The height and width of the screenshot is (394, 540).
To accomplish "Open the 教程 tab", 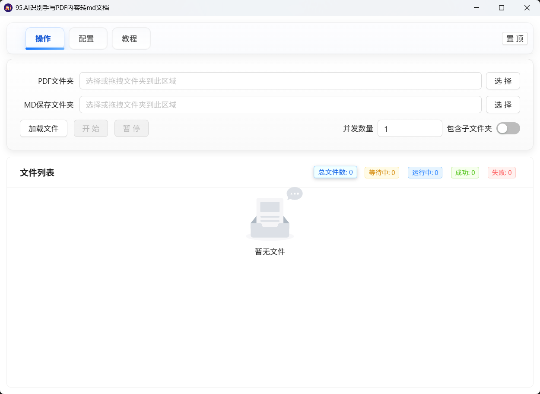I will point(131,38).
